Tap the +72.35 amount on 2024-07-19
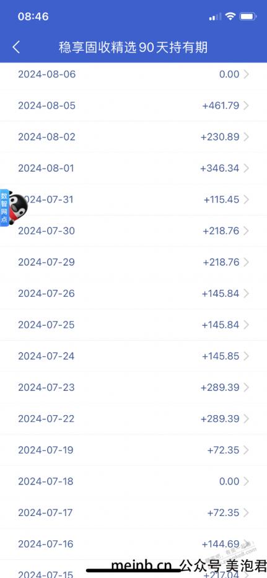The height and width of the screenshot is (578, 267). coord(224,450)
